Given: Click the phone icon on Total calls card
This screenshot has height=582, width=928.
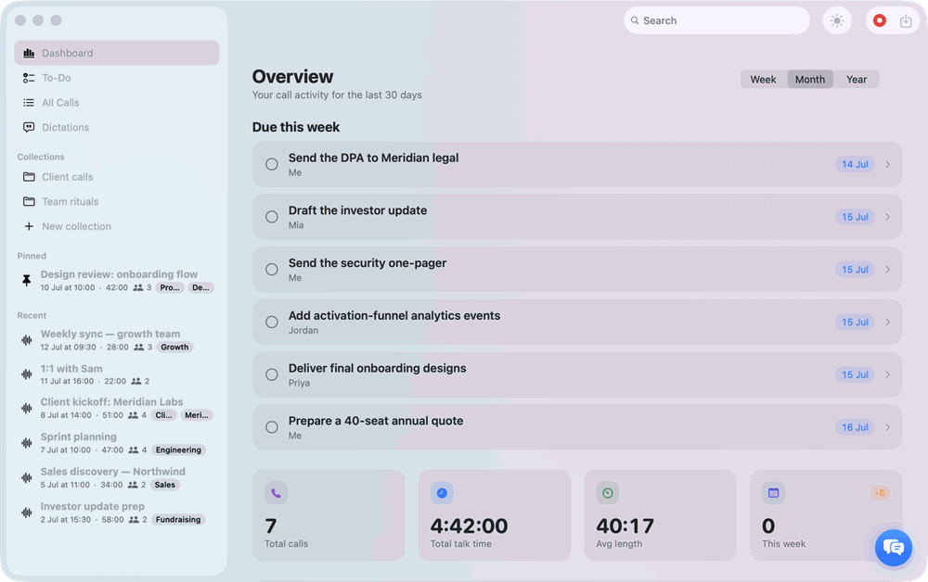Looking at the screenshot, I should pos(276,493).
